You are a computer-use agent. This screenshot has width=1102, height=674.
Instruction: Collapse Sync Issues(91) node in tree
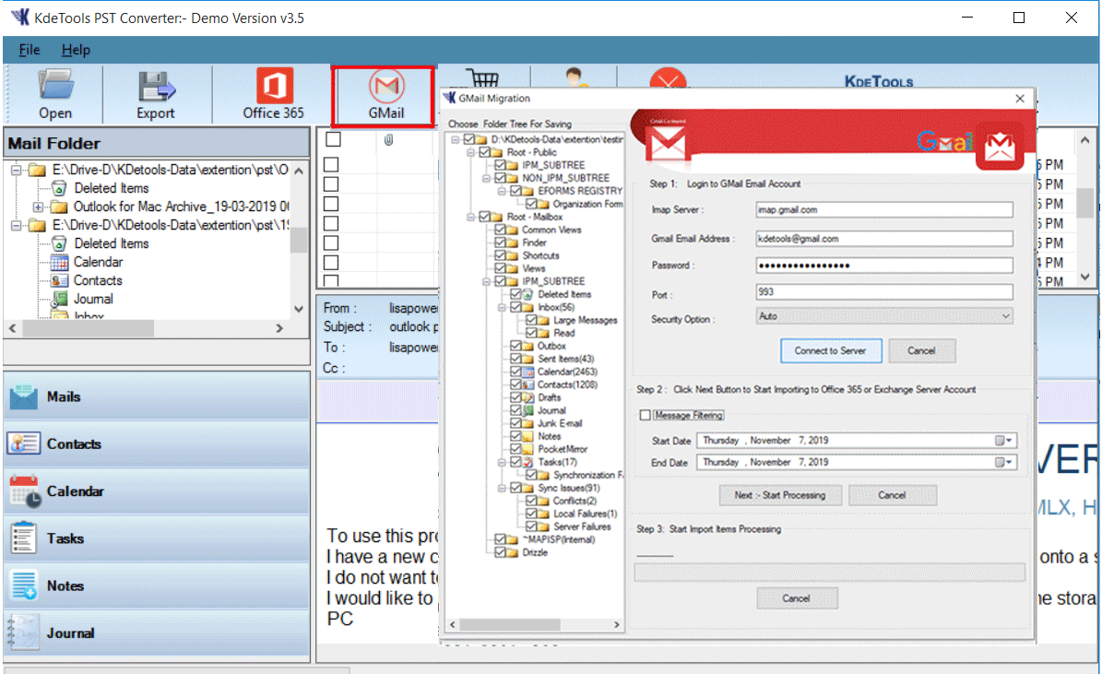(502, 488)
